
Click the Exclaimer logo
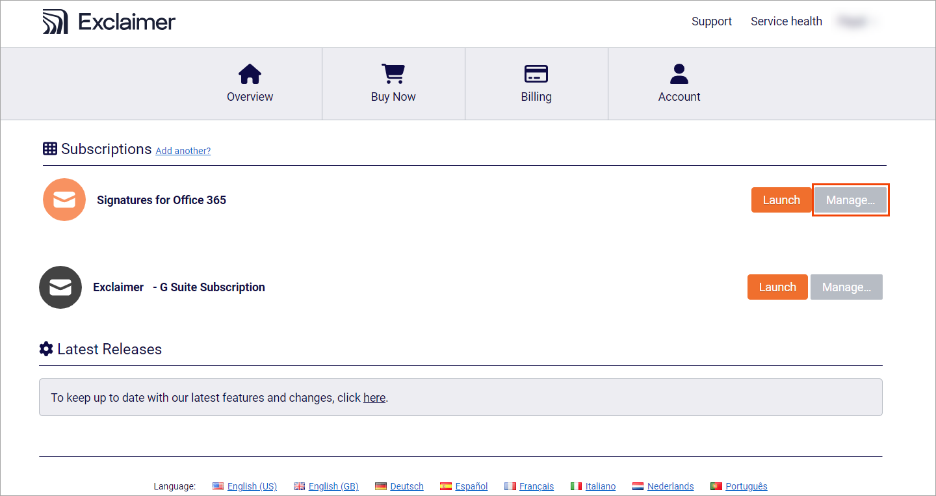tap(108, 21)
